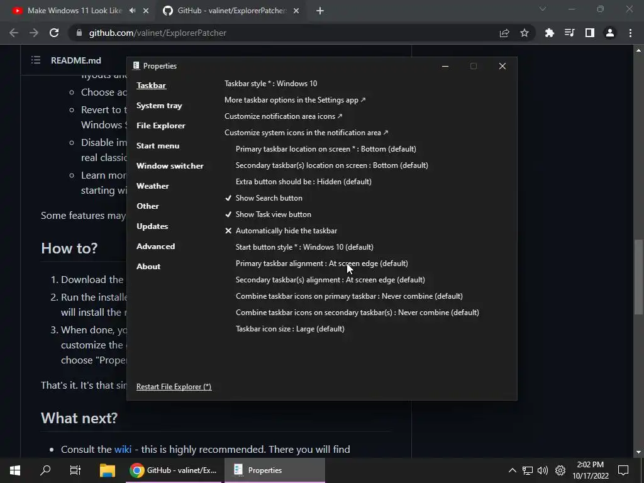Screen dimensions: 644x483
Task: Open the wiki link on GitHub page
Action: pos(123,449)
